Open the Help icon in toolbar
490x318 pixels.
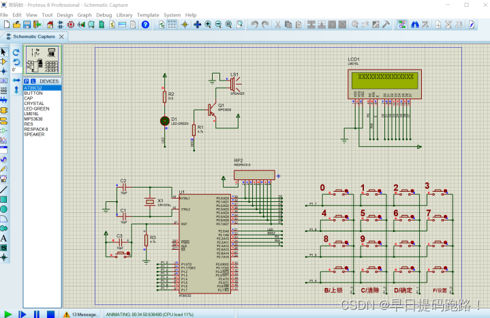145,25
